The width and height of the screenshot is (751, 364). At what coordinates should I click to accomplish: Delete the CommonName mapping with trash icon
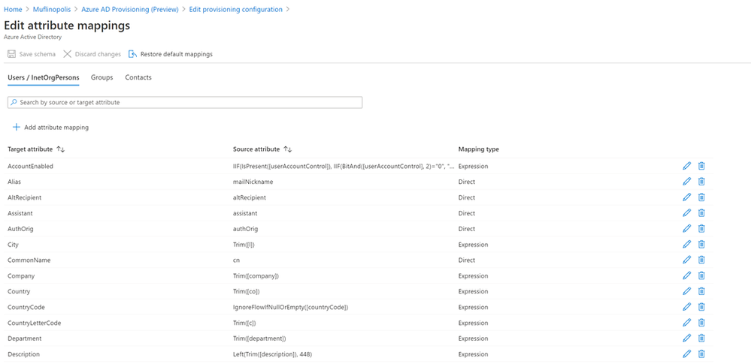tap(701, 260)
